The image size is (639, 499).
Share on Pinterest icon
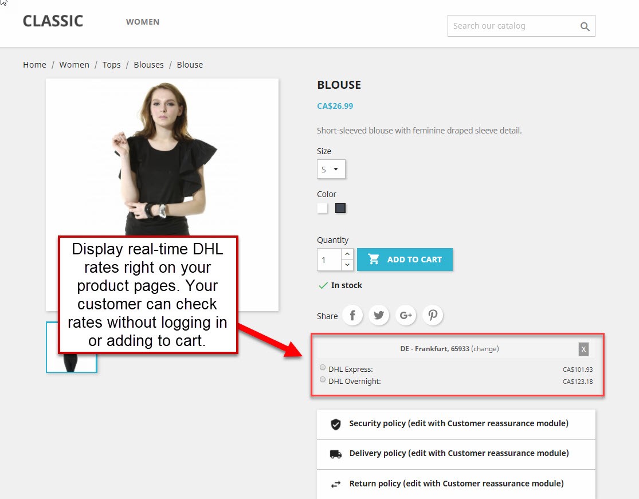pyautogui.click(x=433, y=315)
